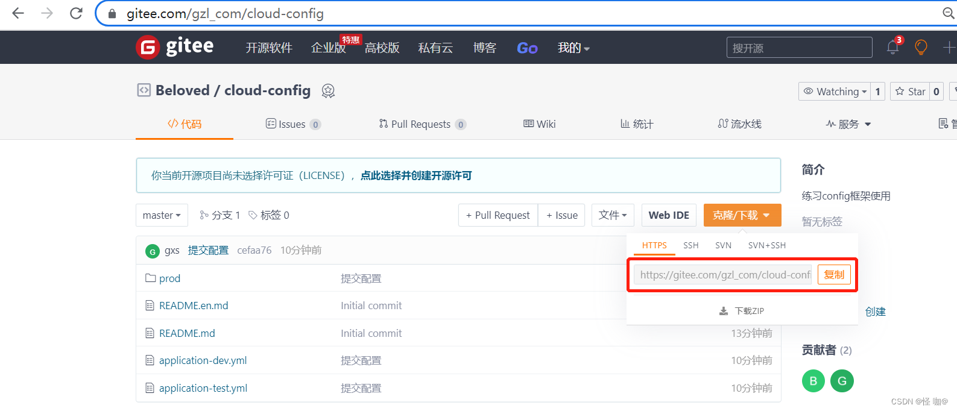Viewport: 957px width, 411px height.
Task: Expand the 文件 dropdown
Action: point(613,215)
